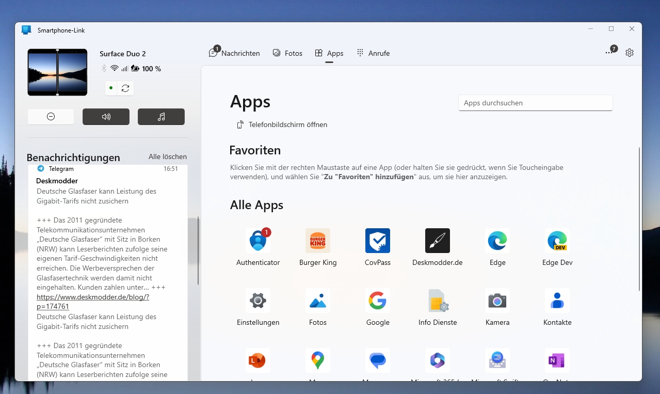
Task: Click the green status dot button
Action: 111,88
